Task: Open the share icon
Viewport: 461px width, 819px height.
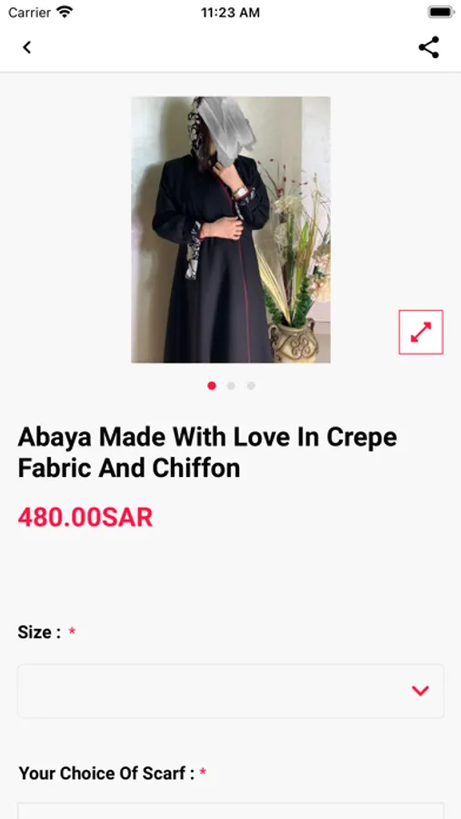Action: coord(428,47)
